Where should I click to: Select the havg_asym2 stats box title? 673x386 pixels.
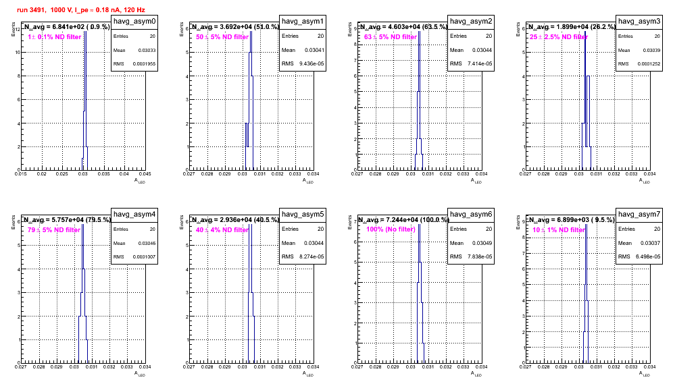click(x=471, y=22)
